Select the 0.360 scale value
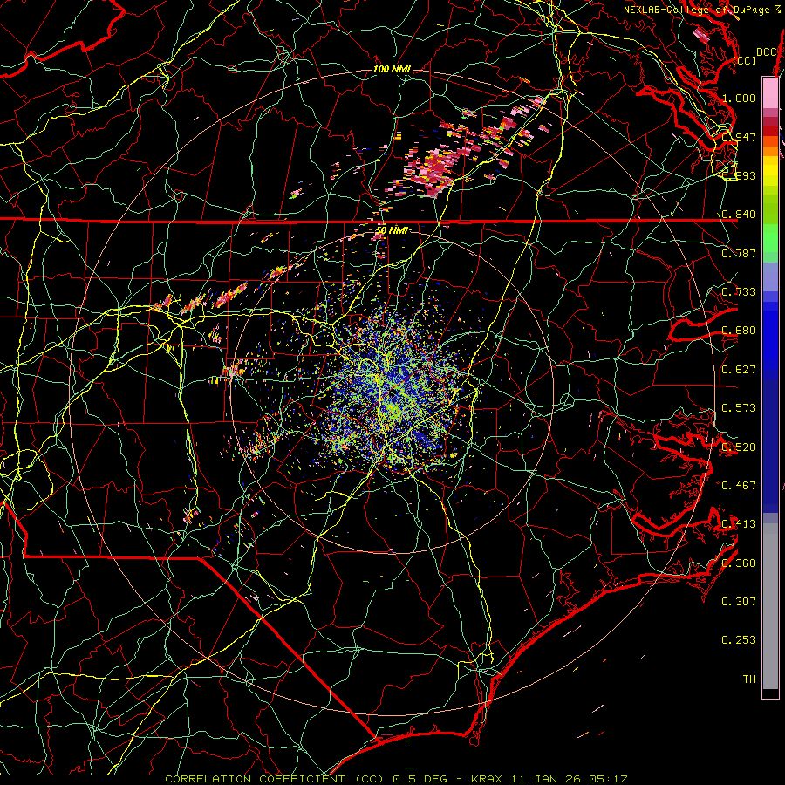This screenshot has width=785, height=785. coord(739,563)
